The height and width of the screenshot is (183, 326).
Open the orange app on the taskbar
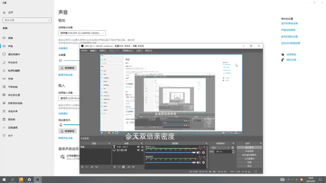click(x=21, y=179)
